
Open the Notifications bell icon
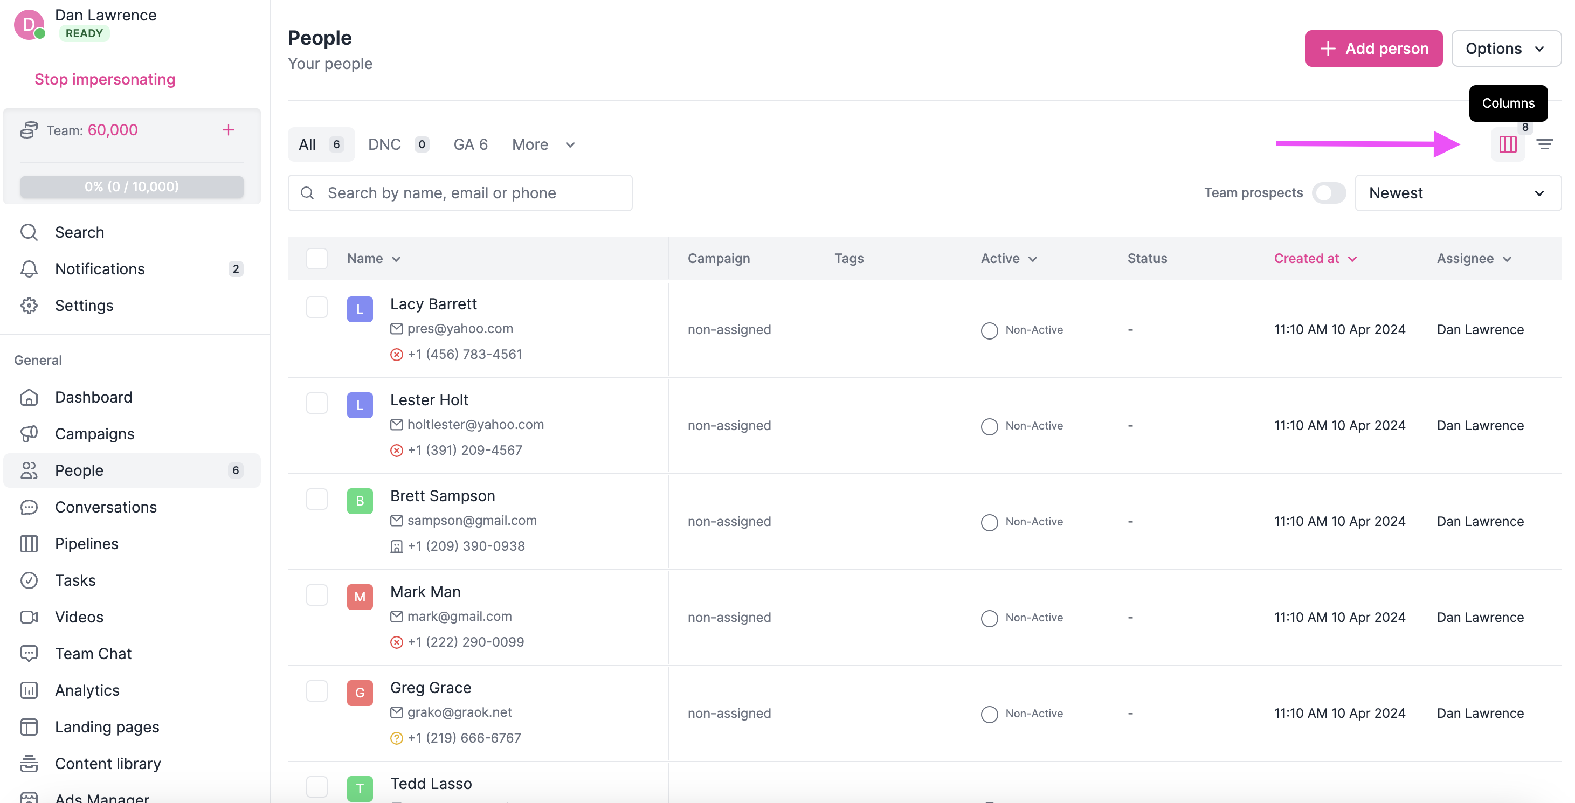coord(29,269)
